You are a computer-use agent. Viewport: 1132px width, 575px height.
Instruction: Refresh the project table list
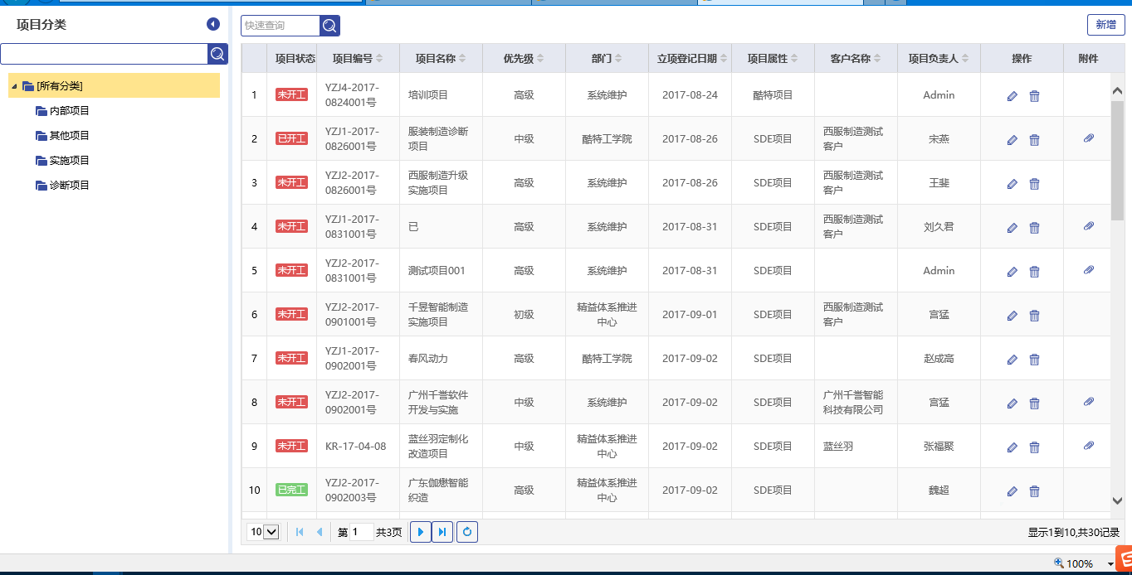pyautogui.click(x=467, y=532)
